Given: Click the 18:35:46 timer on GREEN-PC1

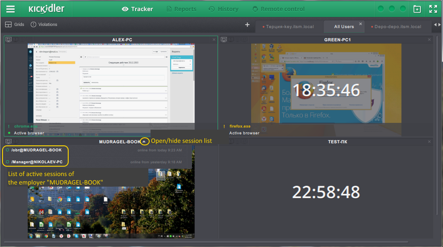Looking at the screenshot, I should pos(326,90).
